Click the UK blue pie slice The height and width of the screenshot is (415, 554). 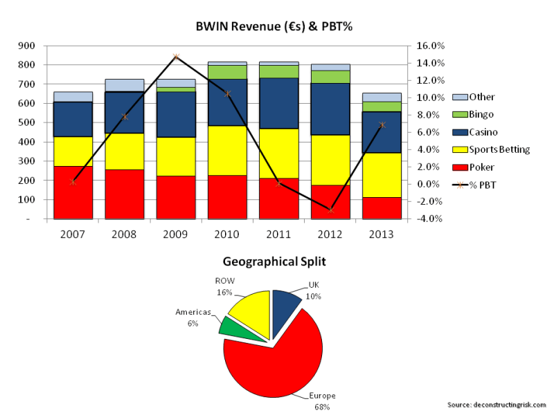pos(285,302)
